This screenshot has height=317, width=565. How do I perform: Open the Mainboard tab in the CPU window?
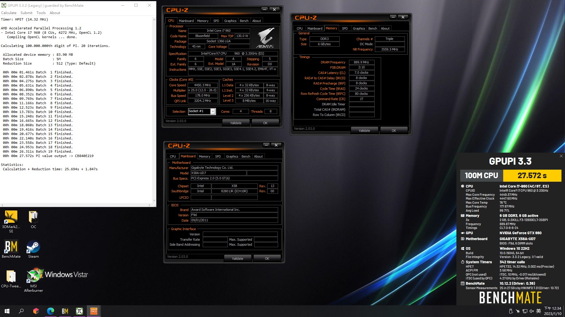186,21
